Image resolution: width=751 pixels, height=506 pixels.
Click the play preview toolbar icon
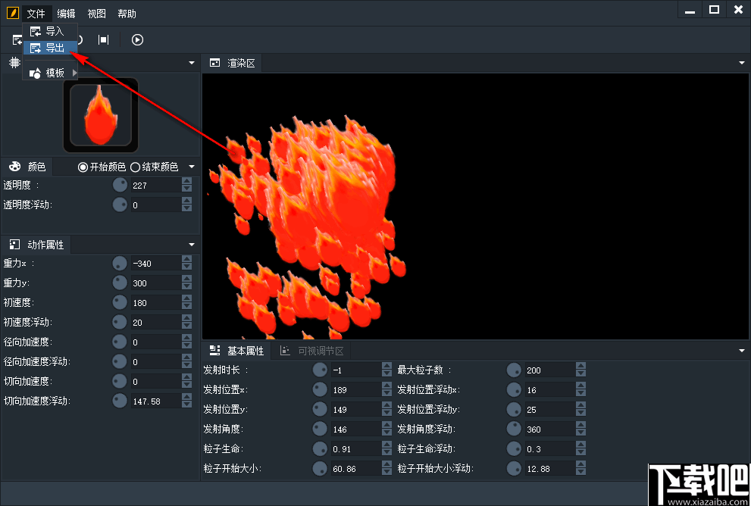tap(137, 39)
